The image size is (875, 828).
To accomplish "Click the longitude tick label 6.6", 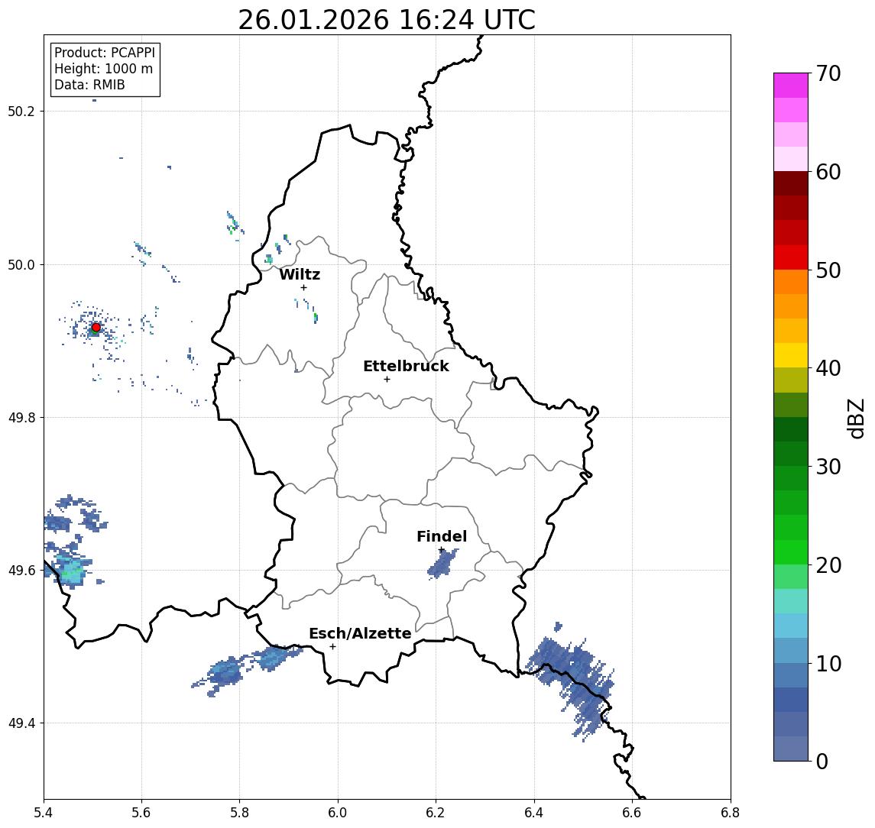I will click(632, 813).
